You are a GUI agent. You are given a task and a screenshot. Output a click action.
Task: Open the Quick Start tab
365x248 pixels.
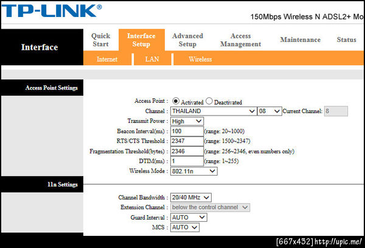click(100, 40)
